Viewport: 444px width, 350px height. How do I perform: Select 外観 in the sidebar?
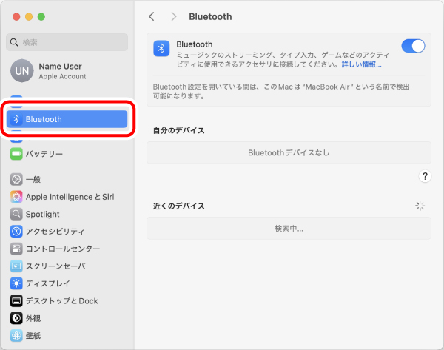click(x=67, y=318)
